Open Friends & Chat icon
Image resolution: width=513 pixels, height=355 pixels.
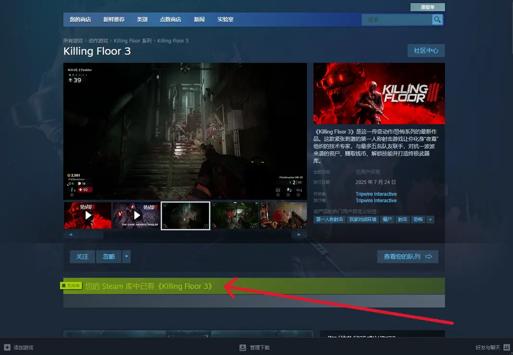[x=506, y=347]
